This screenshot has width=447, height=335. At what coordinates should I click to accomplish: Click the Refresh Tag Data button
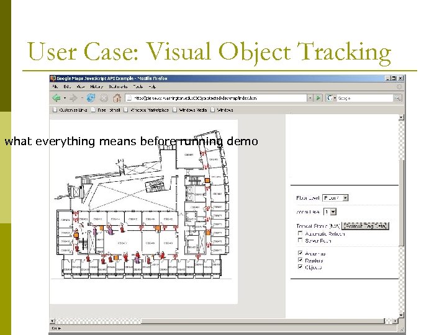[365, 226]
